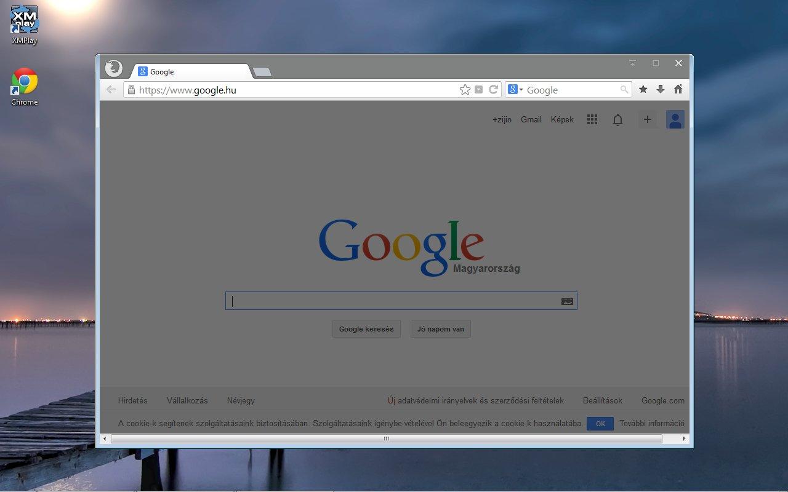Open the Képek images link
This screenshot has height=492, width=788.
(562, 120)
